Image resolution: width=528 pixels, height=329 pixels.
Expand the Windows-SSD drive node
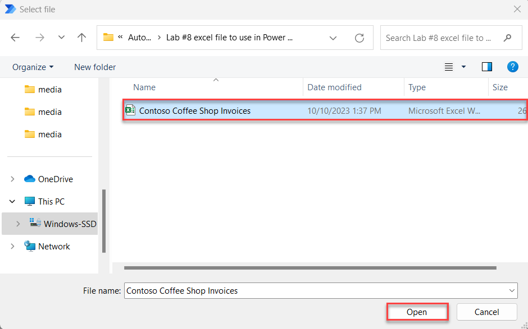18,224
